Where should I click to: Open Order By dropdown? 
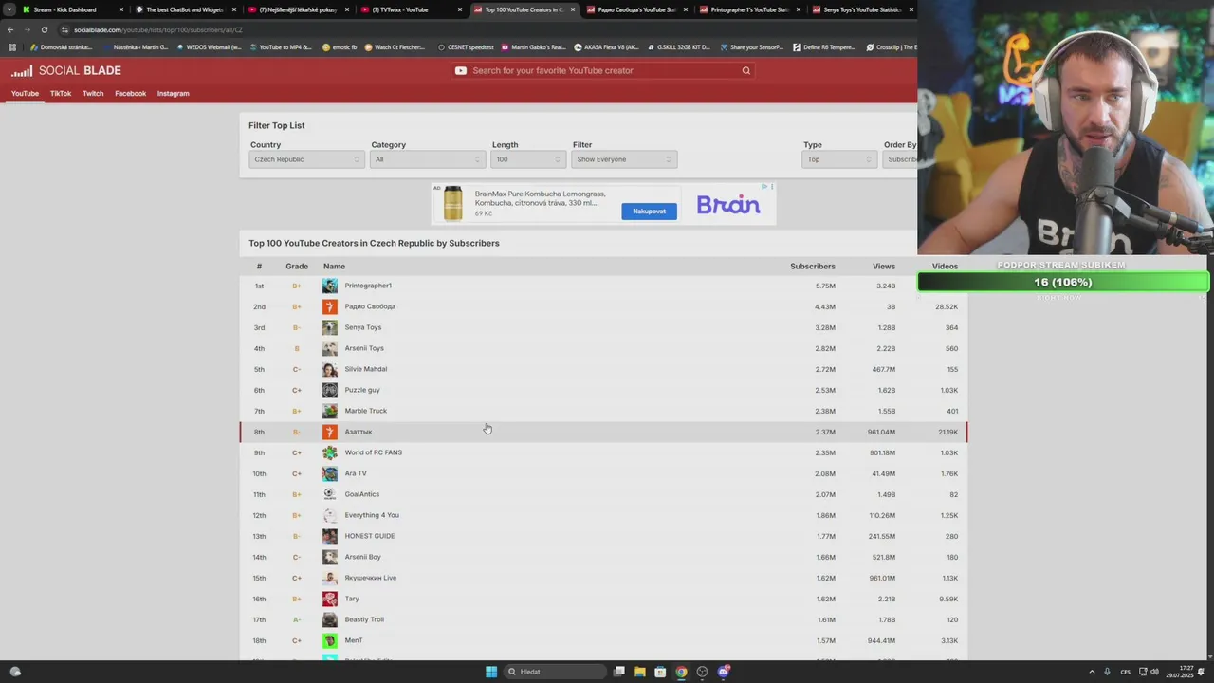pyautogui.click(x=900, y=159)
